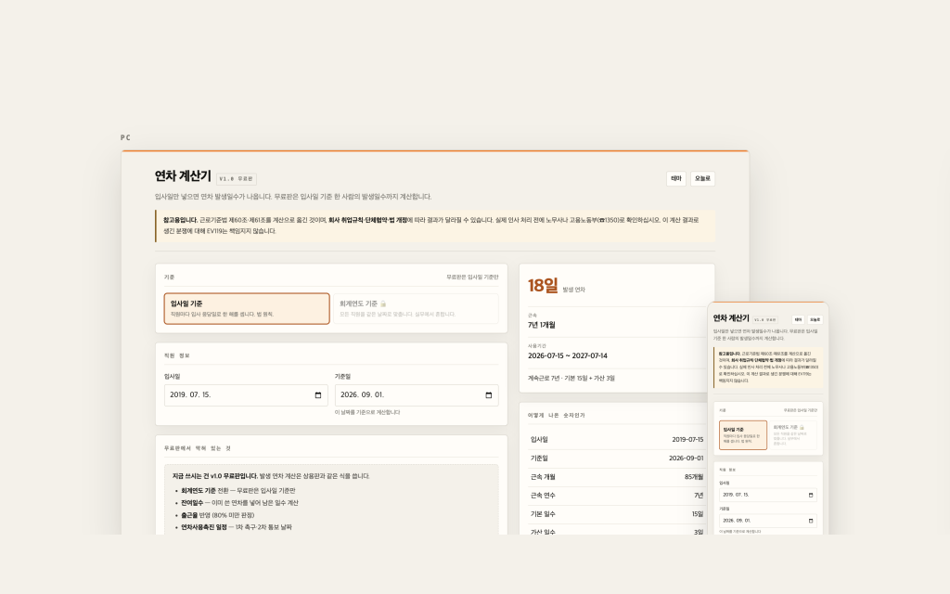Click 연차 계산기 title in mobile preview

coord(731,318)
